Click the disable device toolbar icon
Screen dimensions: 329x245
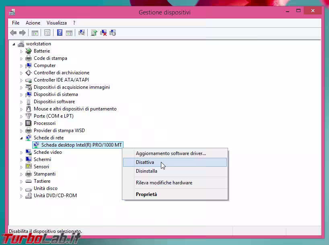[113, 33]
